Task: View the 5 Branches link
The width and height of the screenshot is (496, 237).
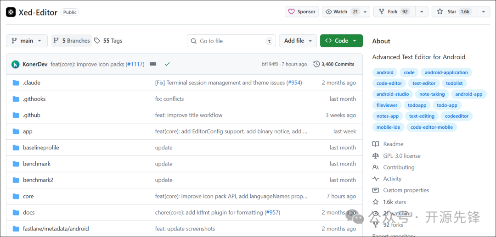Action: [72, 41]
